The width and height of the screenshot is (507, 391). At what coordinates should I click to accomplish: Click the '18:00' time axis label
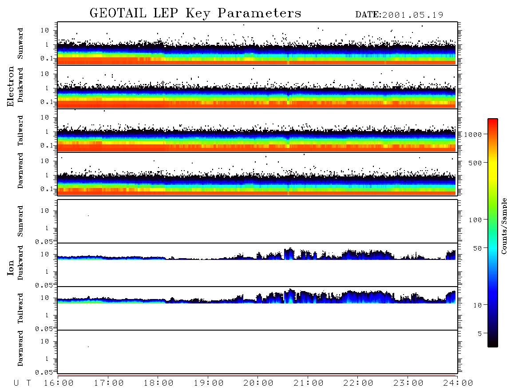coord(158,383)
